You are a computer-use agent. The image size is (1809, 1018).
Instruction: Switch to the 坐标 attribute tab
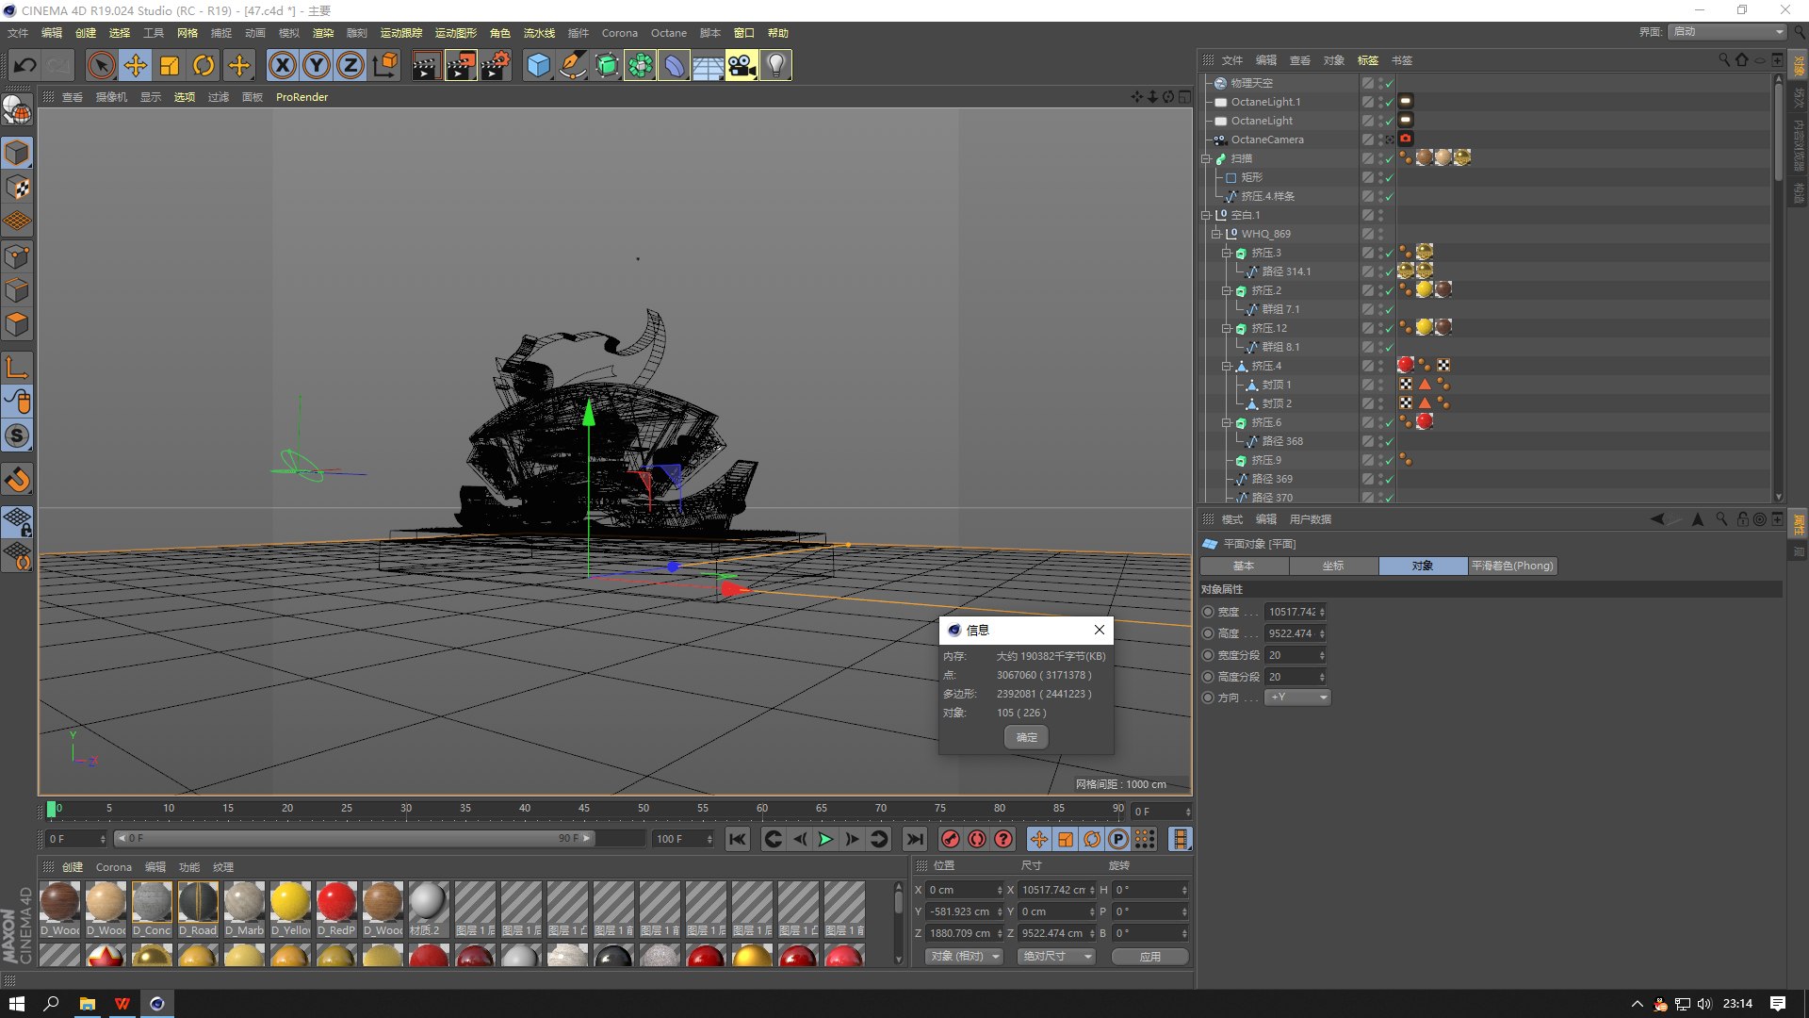pos(1333,566)
